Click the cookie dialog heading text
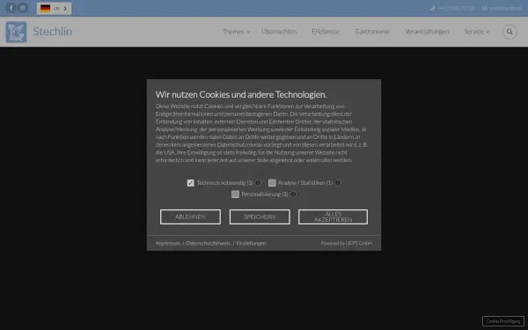This screenshot has height=330, width=528. pyautogui.click(x=241, y=94)
